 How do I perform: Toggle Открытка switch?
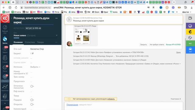[32, 105]
